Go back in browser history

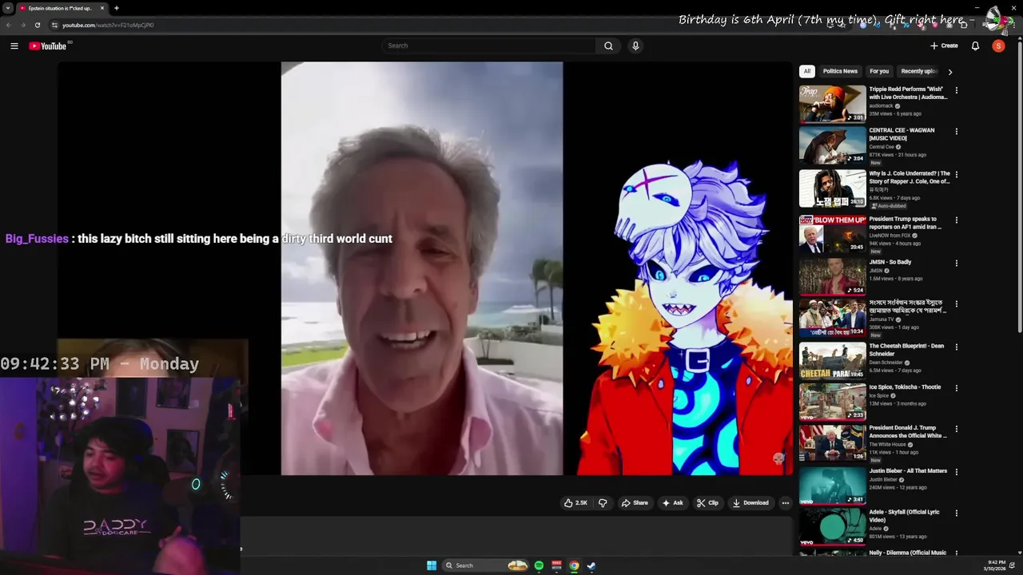pos(8,25)
